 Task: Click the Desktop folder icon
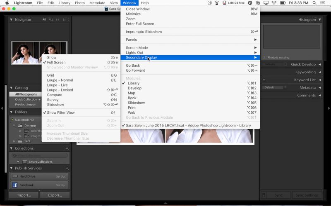[20, 126]
